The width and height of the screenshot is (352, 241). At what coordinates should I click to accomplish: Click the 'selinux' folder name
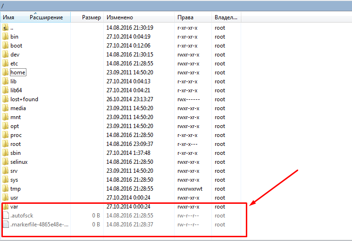click(x=19, y=162)
